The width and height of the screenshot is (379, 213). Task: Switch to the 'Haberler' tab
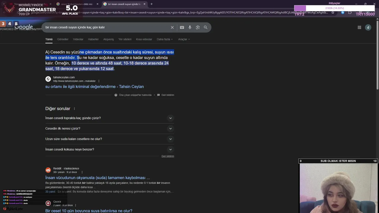[x=93, y=39]
